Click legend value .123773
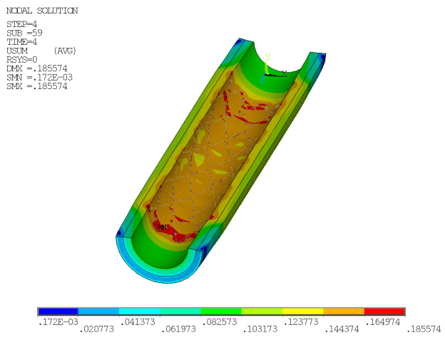The height and width of the screenshot is (340, 445). (301, 322)
